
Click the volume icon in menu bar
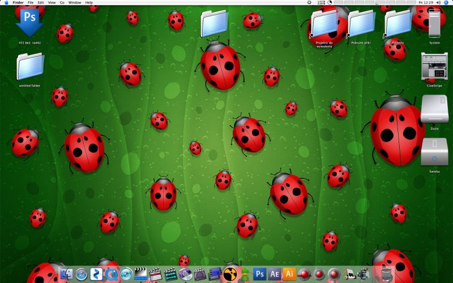pyautogui.click(x=438, y=2)
